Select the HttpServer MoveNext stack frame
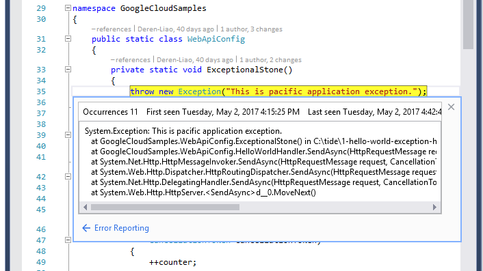The height and width of the screenshot is (271, 483). [x=203, y=192]
